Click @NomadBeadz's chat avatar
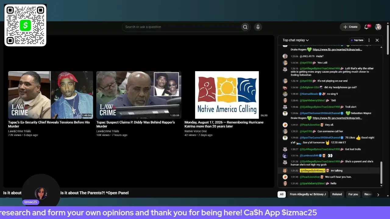Image resolution: width=390 pixels, height=219 pixels. [x=285, y=94]
